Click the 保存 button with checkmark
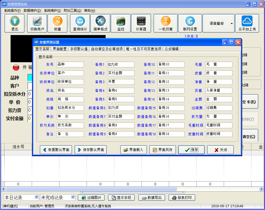265x210 pixels. (x=191, y=150)
